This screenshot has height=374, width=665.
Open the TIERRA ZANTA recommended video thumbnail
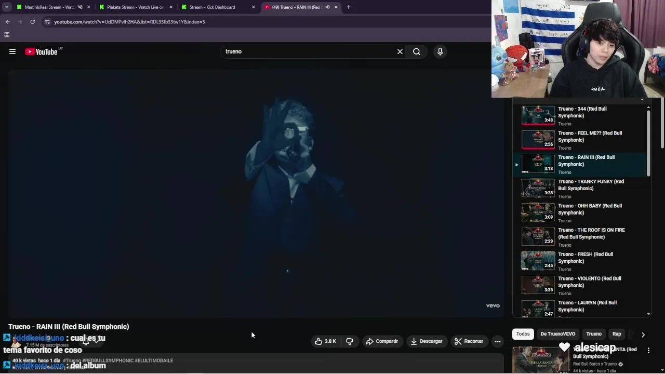(540, 359)
